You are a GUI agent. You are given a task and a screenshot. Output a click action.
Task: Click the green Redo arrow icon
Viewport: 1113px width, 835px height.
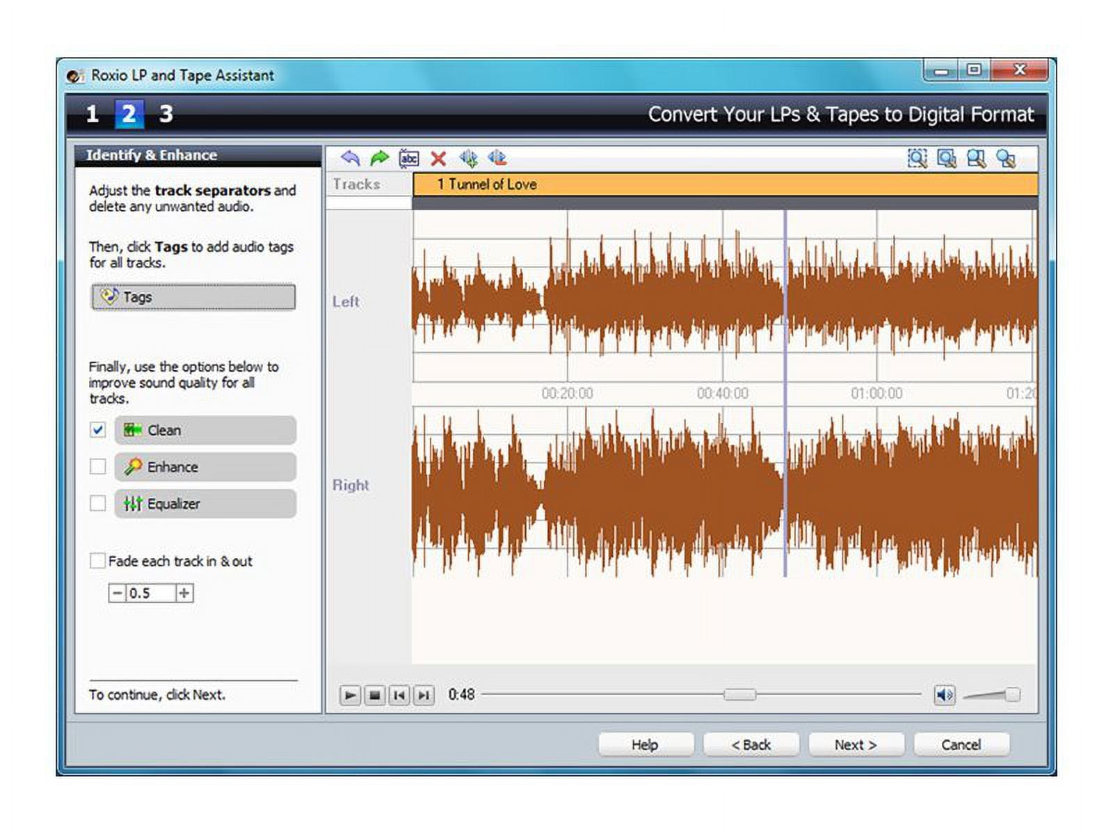point(379,159)
